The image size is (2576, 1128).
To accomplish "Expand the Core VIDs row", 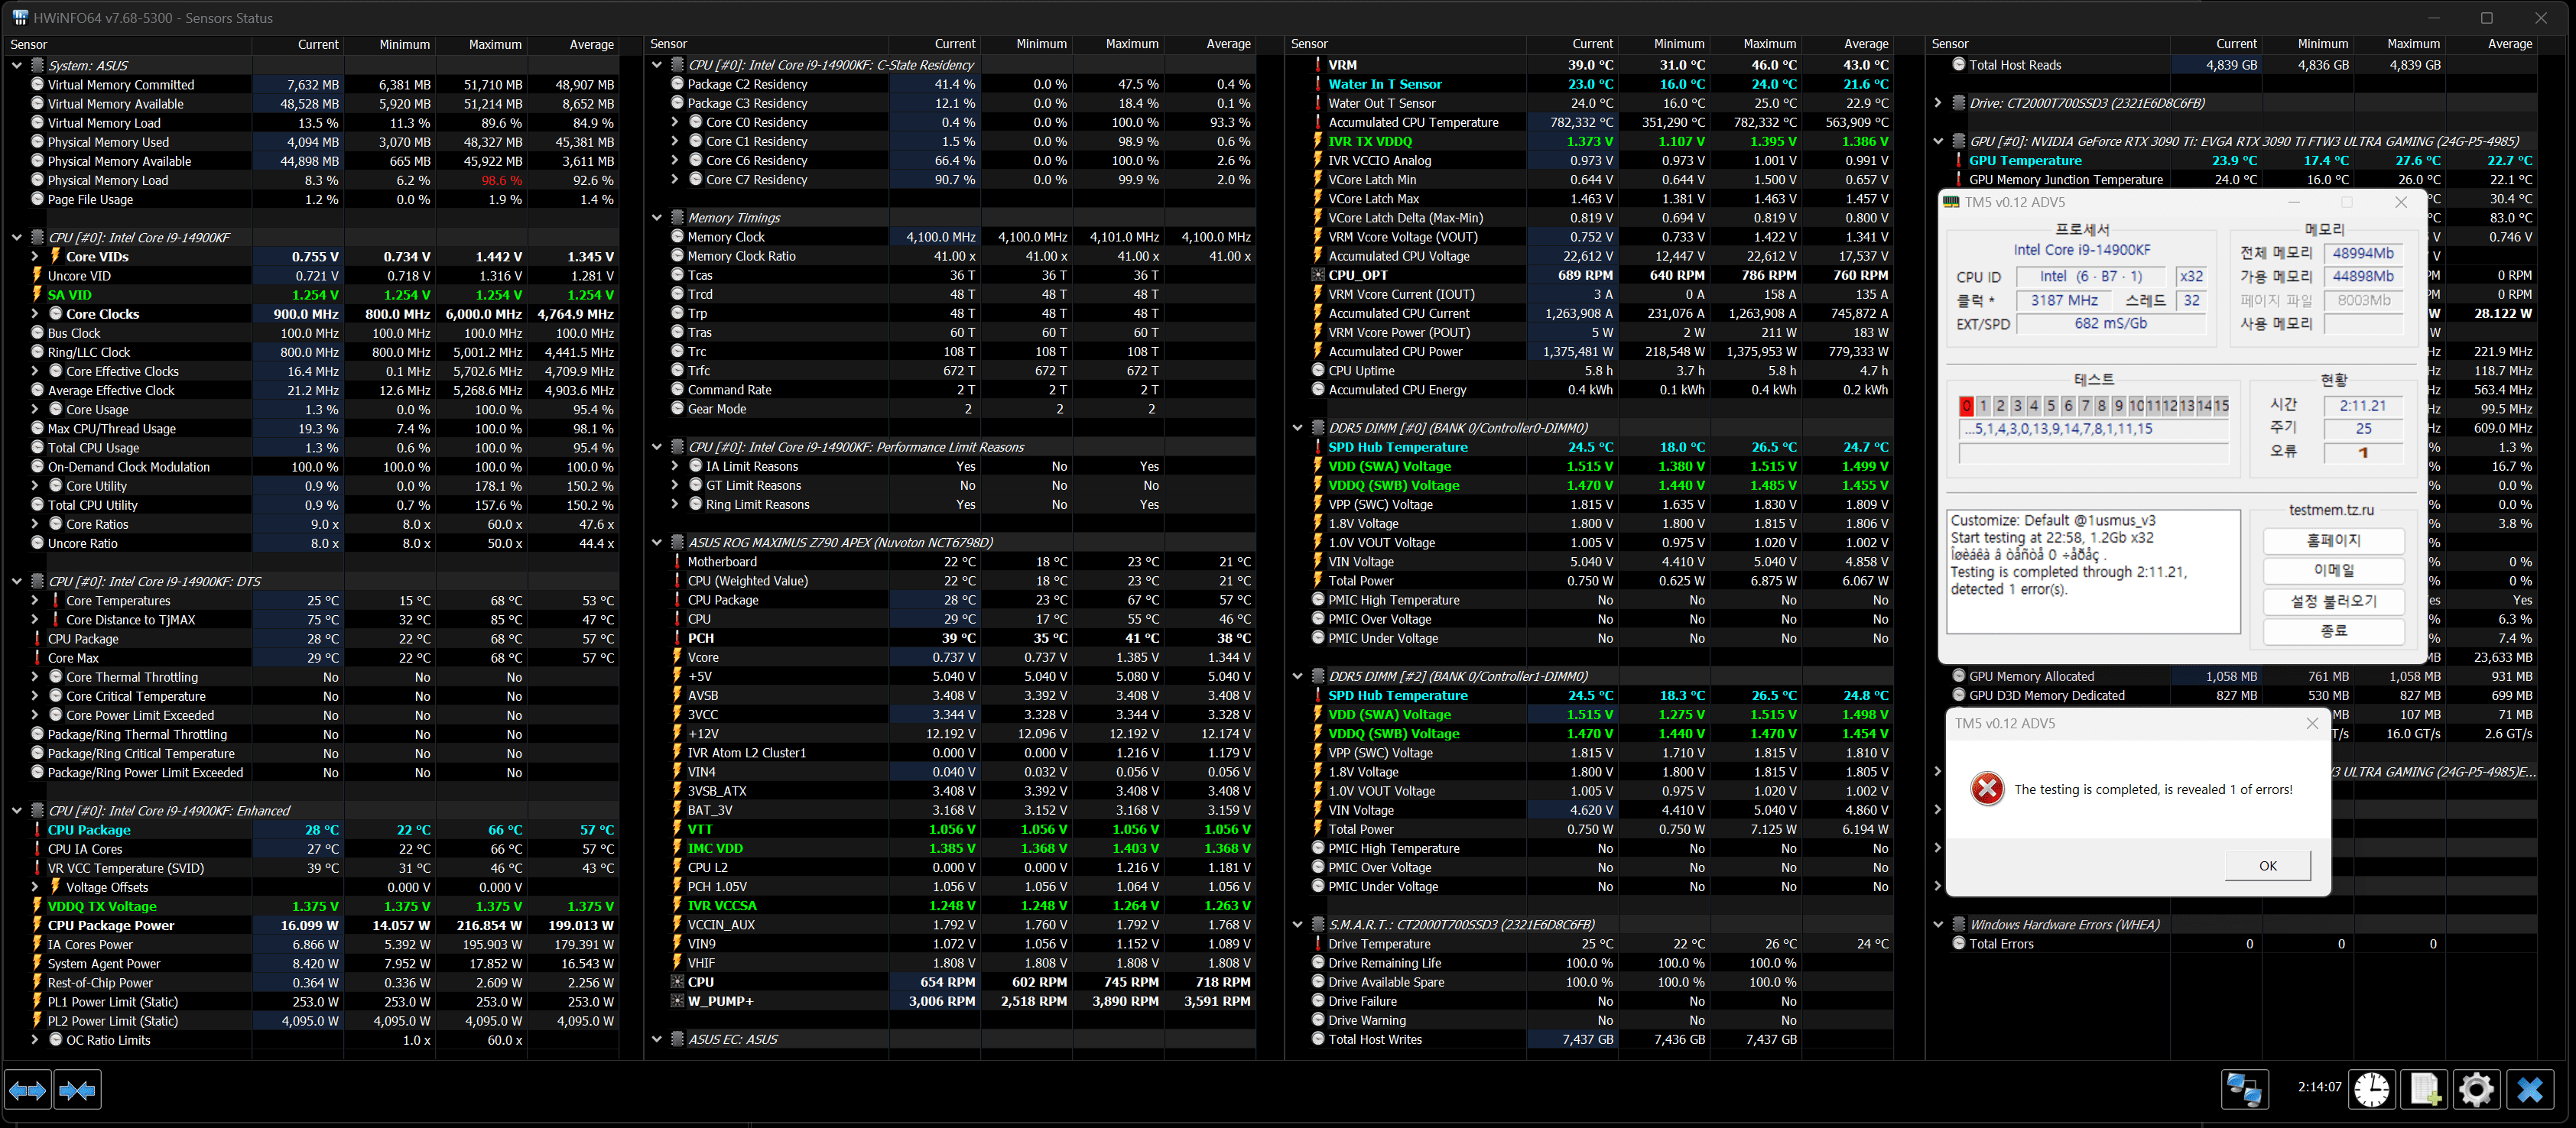I will tap(35, 257).
